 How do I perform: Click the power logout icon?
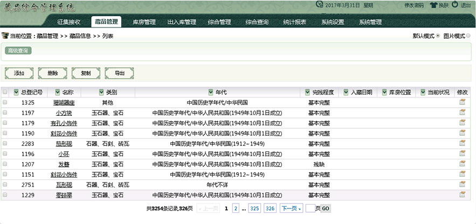[x=455, y=5]
